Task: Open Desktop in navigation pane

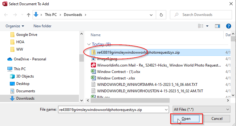Action: coord(20,84)
